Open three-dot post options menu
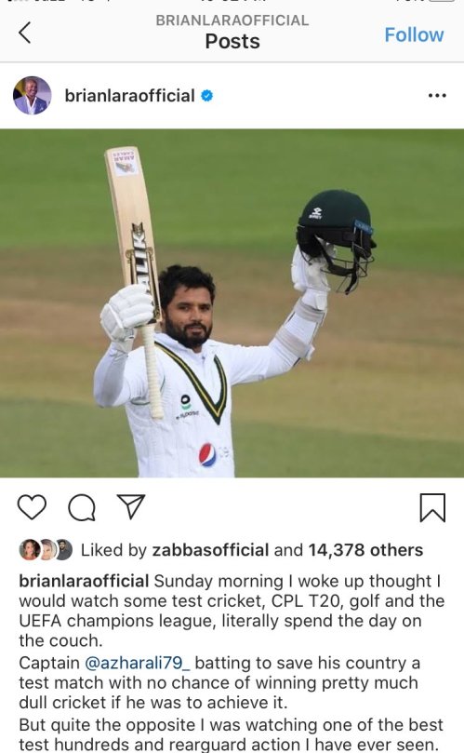 tap(437, 96)
